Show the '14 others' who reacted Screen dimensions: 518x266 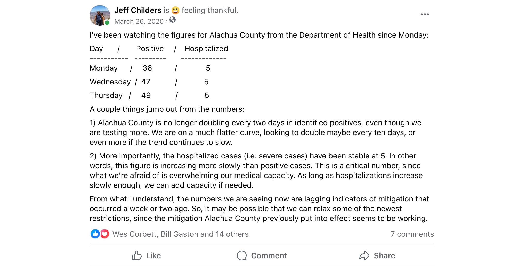tap(232, 234)
